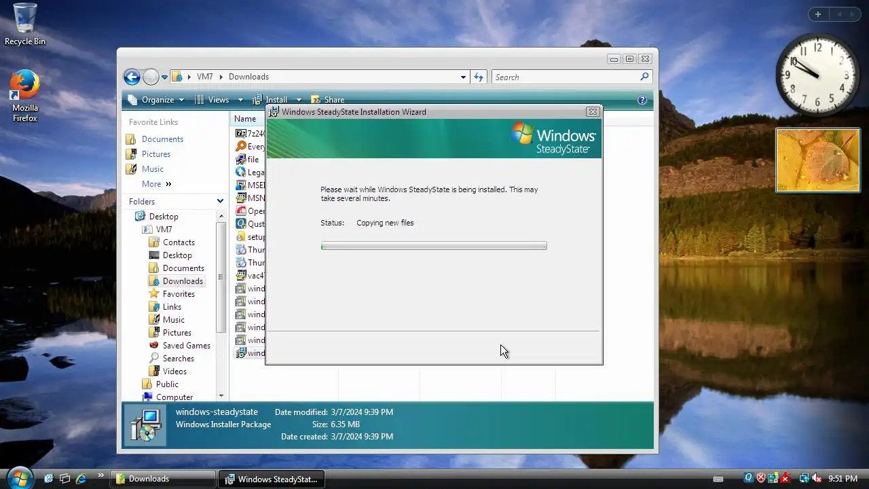The width and height of the screenshot is (869, 489).
Task: Select Downloads folder in the tree
Action: point(183,281)
